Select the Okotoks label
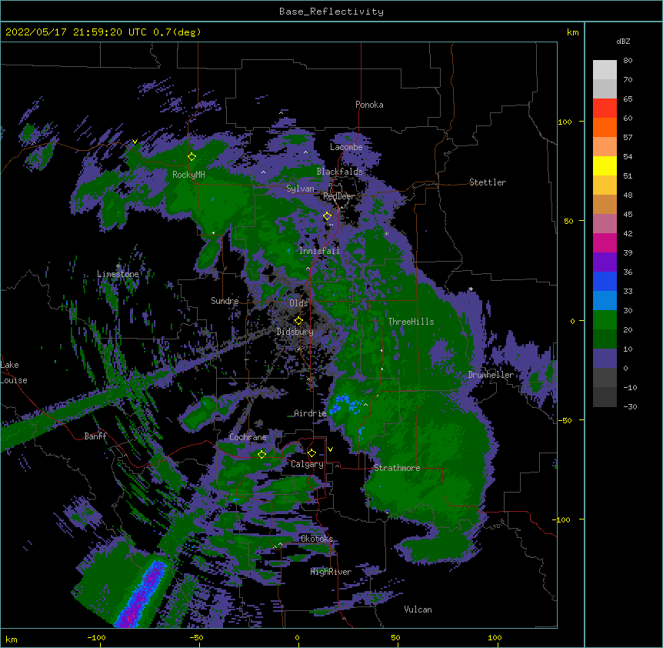Viewport: 663px width, 648px height. [317, 539]
